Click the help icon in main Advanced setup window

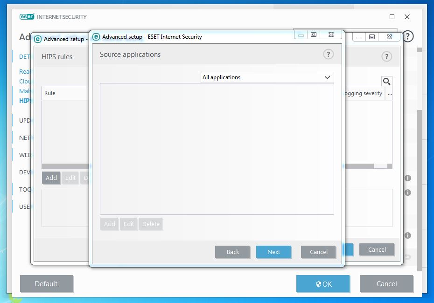[x=408, y=36]
